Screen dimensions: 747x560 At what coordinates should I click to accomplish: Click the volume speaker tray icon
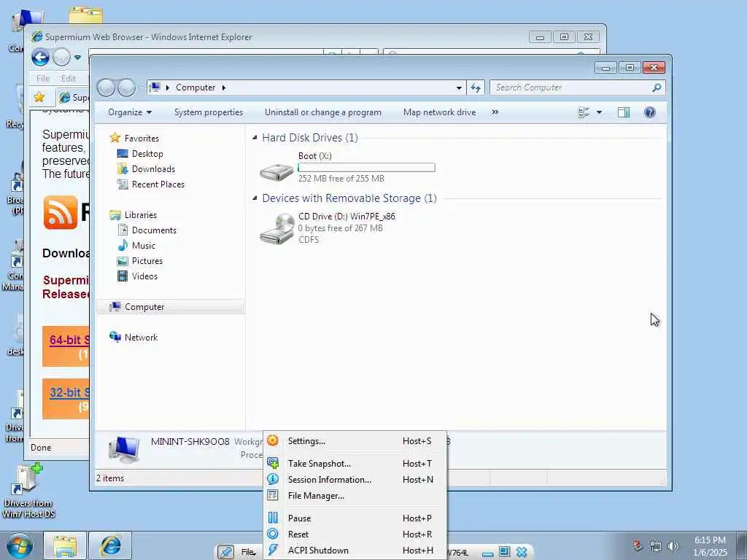click(673, 546)
